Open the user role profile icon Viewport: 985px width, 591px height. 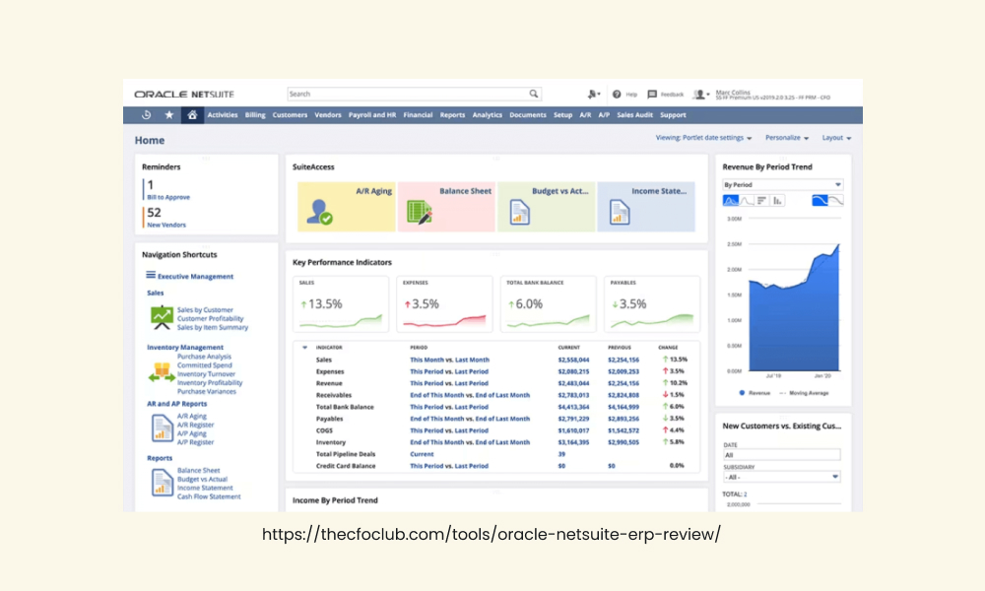tap(700, 95)
